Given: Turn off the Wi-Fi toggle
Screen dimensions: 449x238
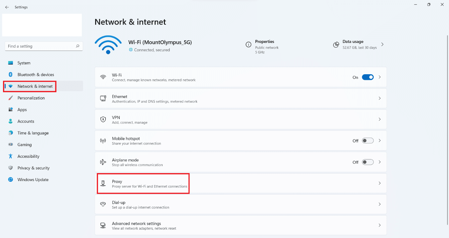Looking at the screenshot, I should (x=368, y=77).
